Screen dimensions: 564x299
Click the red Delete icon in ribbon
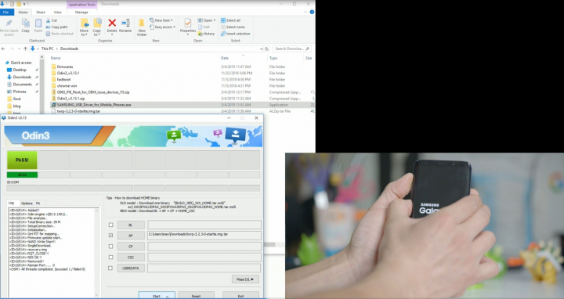[x=112, y=23]
